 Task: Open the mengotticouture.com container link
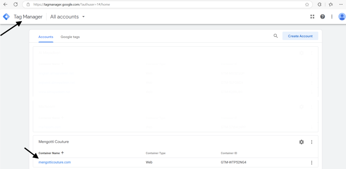(55, 162)
